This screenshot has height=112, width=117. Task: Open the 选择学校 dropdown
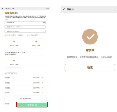[x=25, y=23]
